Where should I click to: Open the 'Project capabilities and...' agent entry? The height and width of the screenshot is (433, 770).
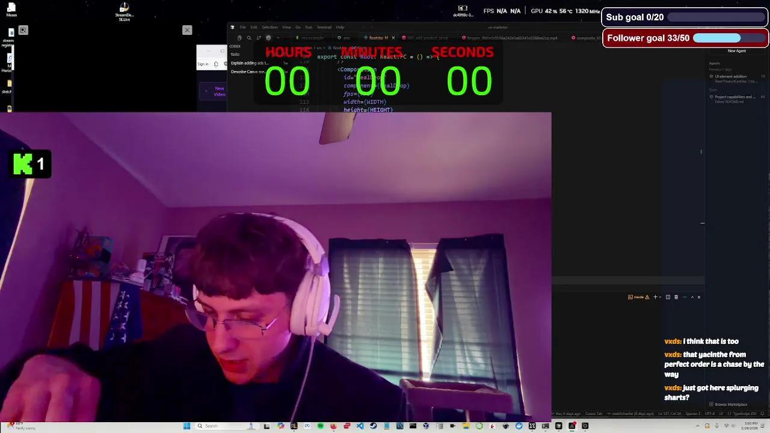(737, 99)
